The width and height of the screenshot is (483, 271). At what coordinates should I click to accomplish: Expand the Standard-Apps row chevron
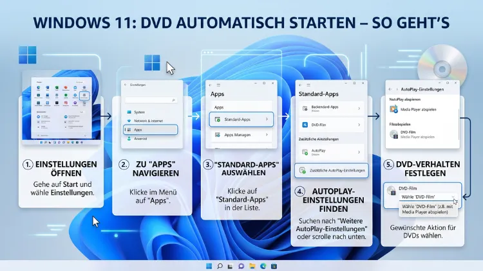(267, 119)
